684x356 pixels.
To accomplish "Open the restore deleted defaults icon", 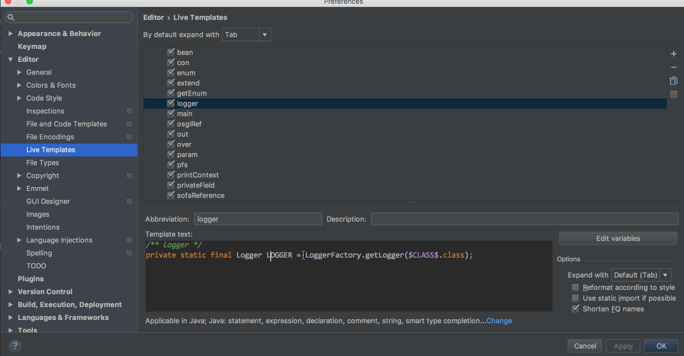I will [673, 94].
